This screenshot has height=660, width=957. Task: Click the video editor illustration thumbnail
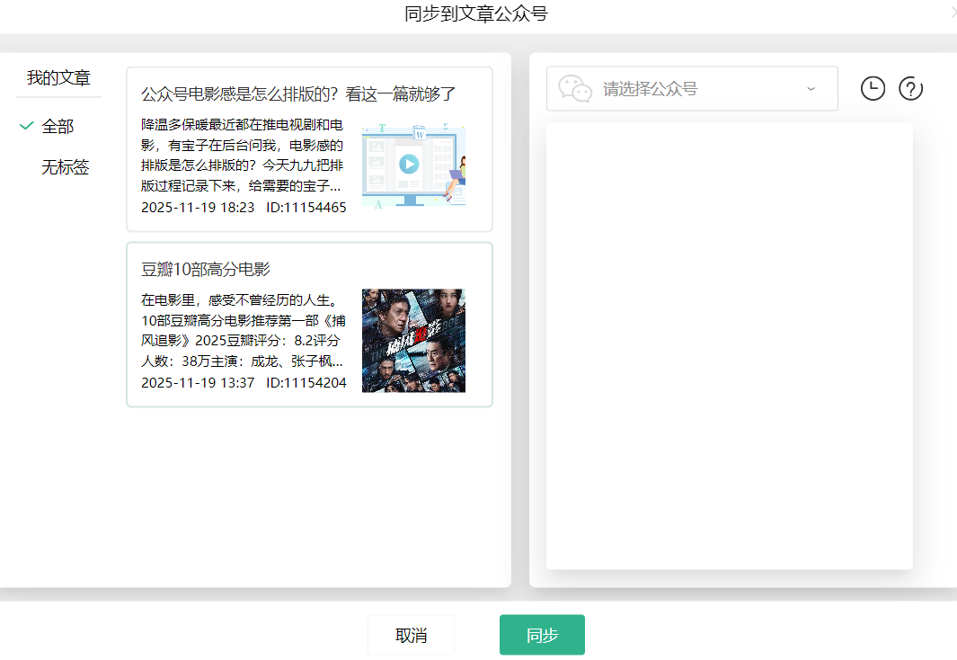click(x=413, y=165)
